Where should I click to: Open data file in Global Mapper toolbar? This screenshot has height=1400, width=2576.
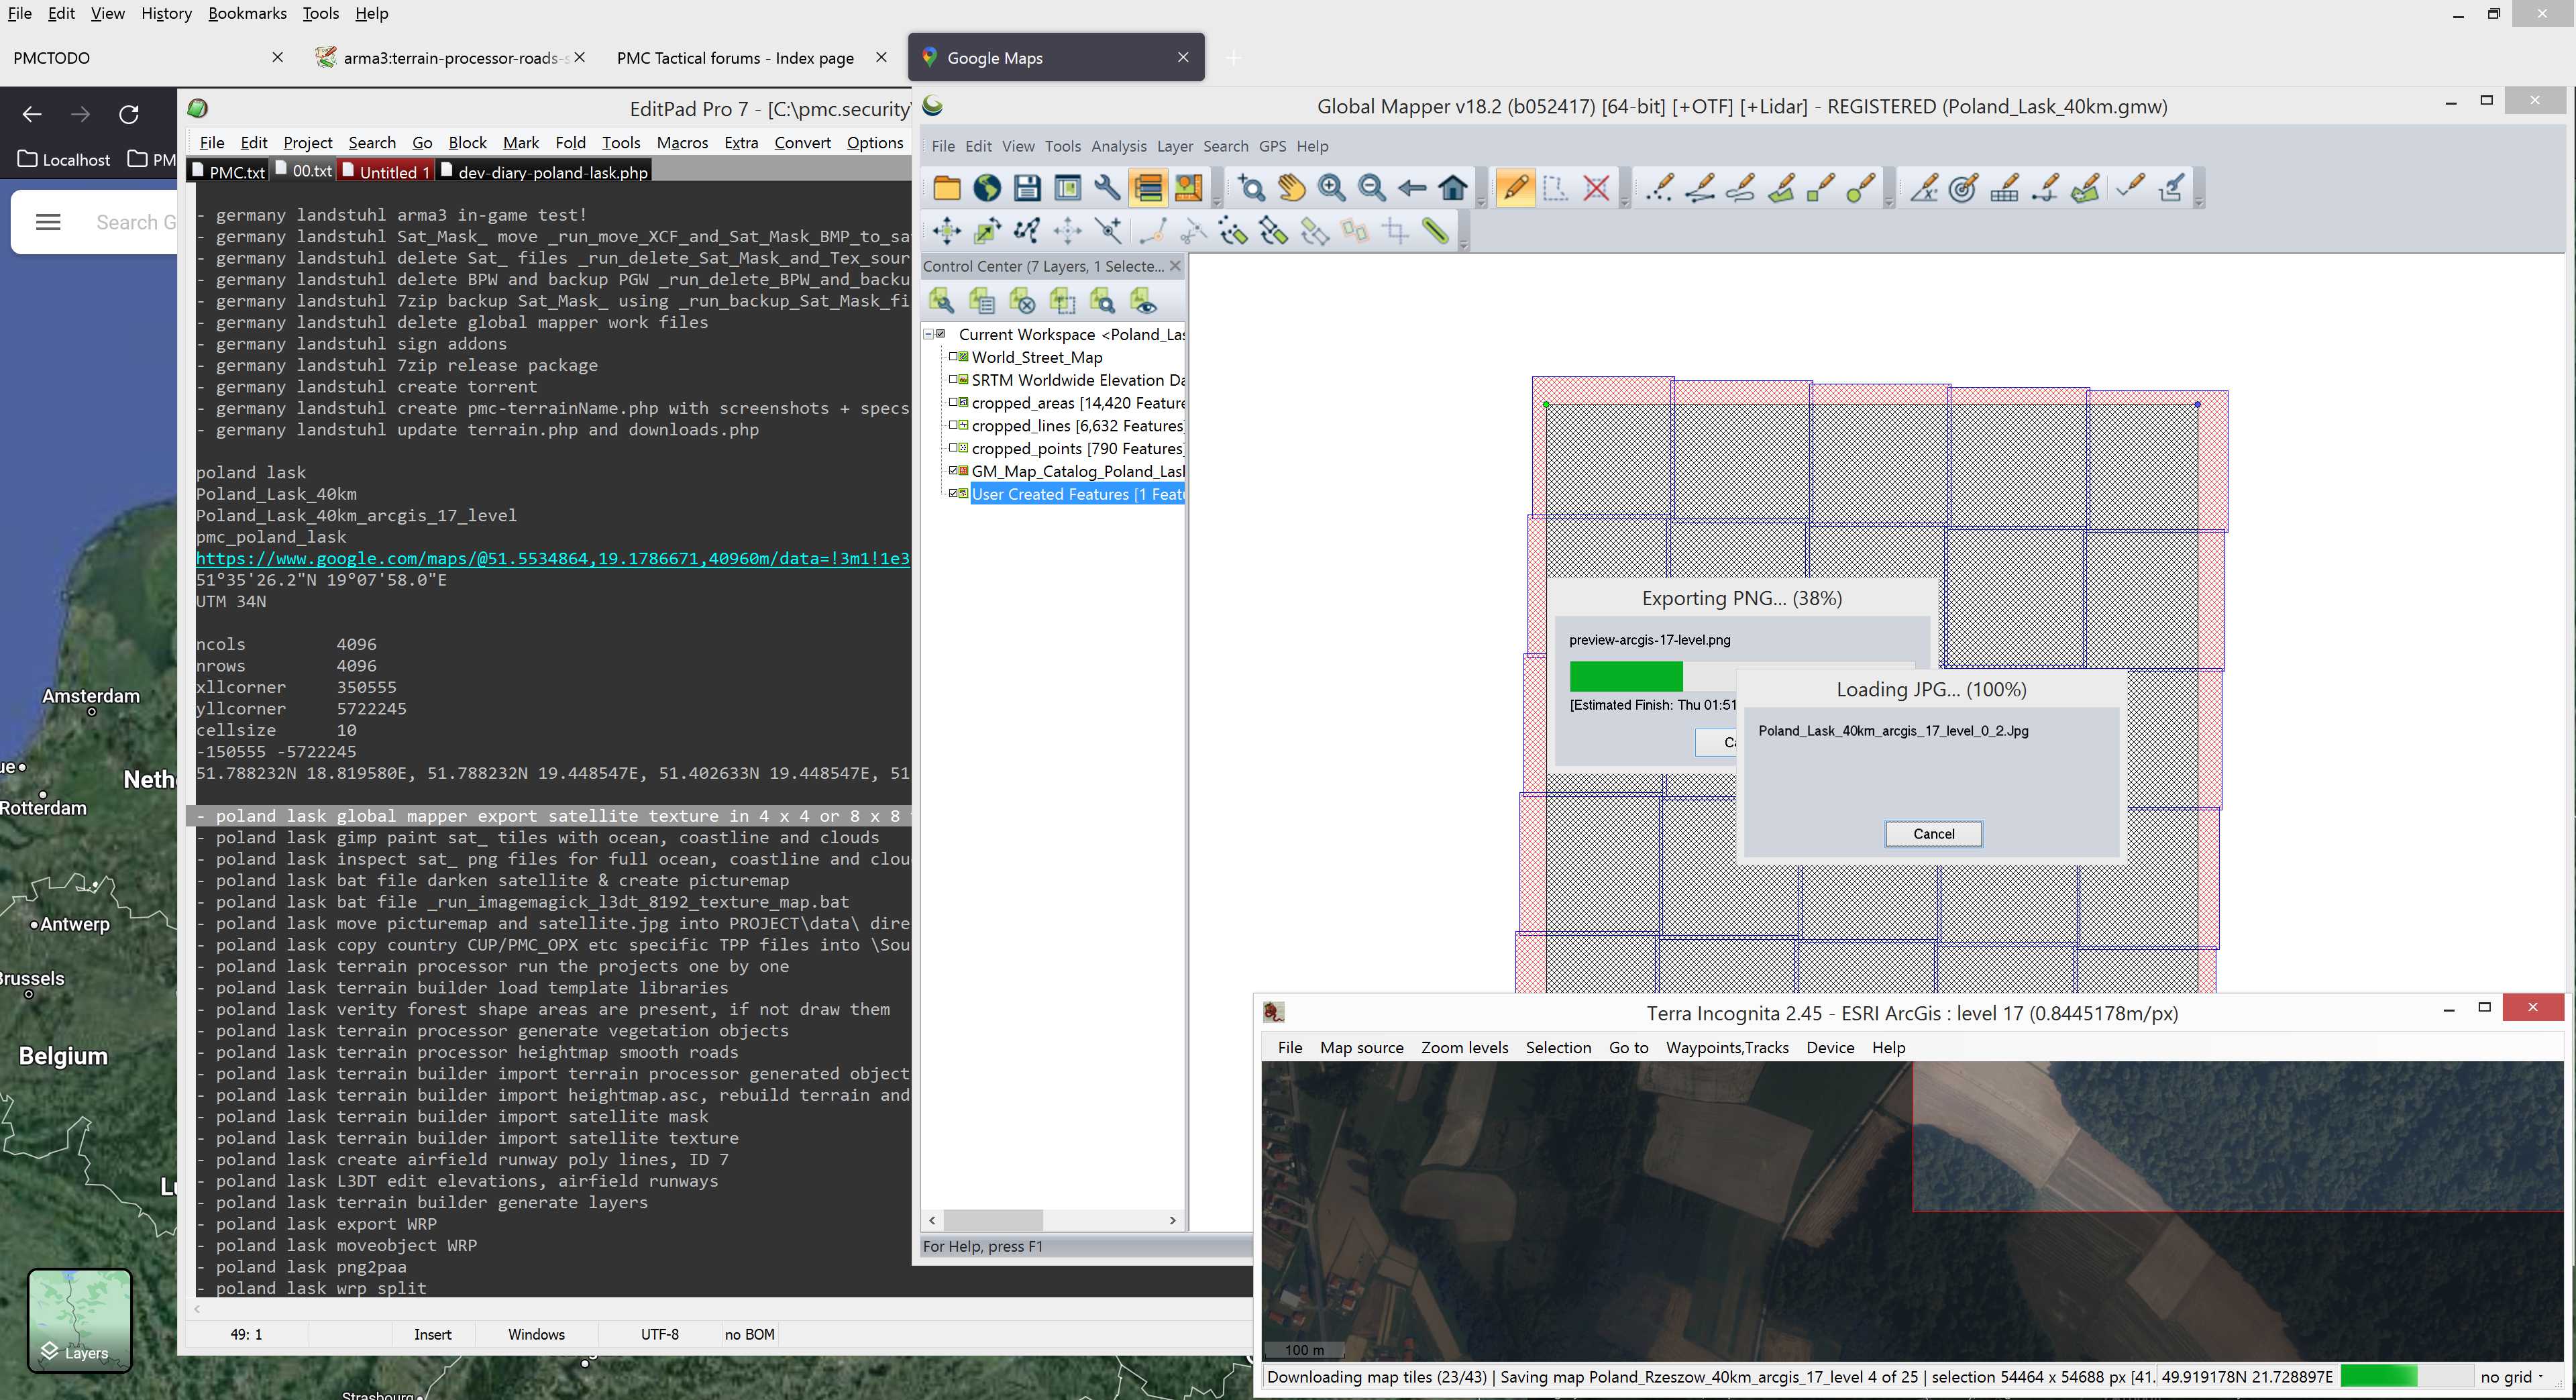tap(946, 188)
